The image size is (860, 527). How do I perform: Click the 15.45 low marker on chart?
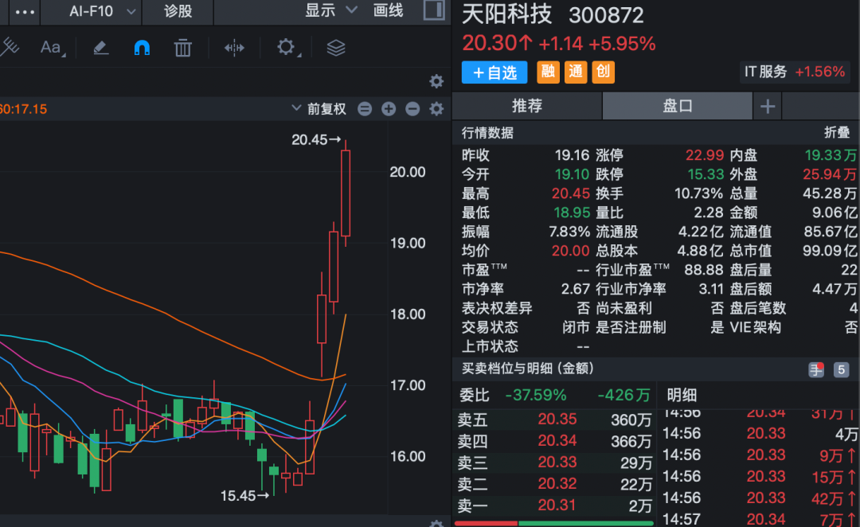coord(244,496)
